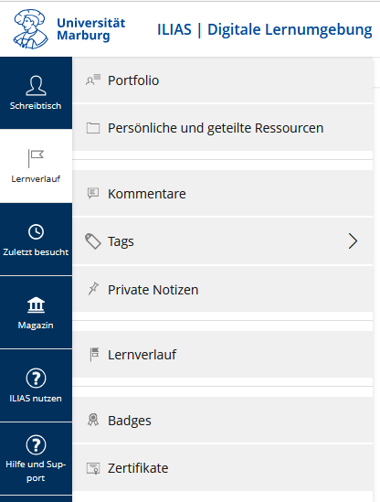This screenshot has height=502, width=380.
Task: Click the Kommentare speech bubble icon
Action: (93, 193)
